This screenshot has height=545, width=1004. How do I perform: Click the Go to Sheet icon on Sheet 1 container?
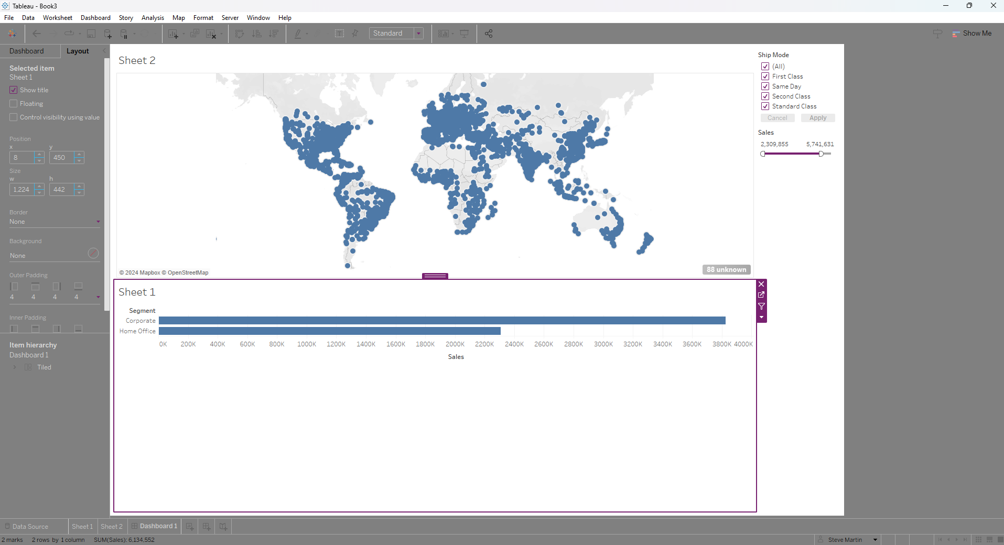click(x=762, y=295)
